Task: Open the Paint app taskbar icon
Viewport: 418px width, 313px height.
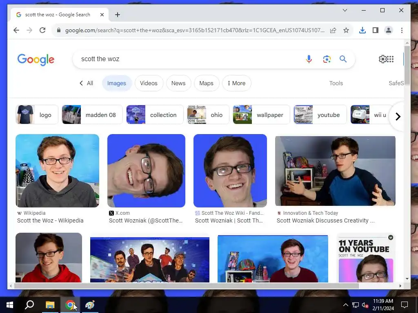Action: (90, 305)
